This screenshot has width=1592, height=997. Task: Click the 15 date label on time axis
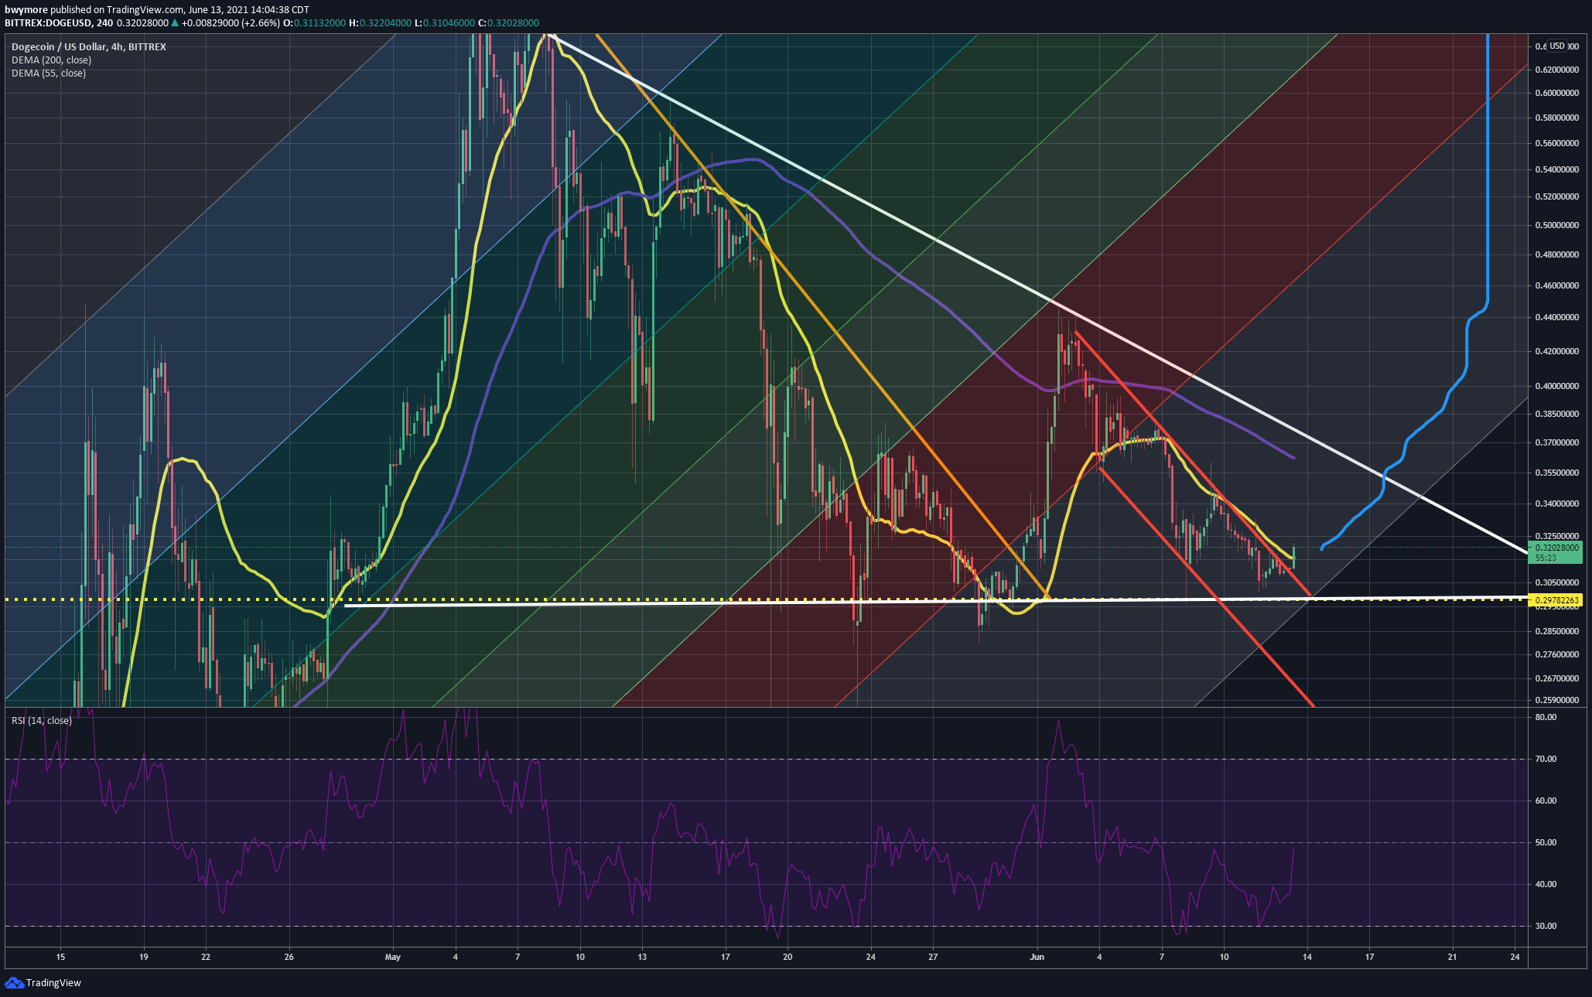click(x=60, y=957)
